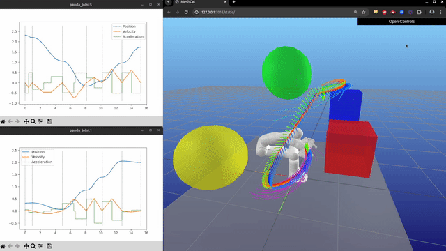
Task: View site information icon beside the URL
Action: point(197,13)
